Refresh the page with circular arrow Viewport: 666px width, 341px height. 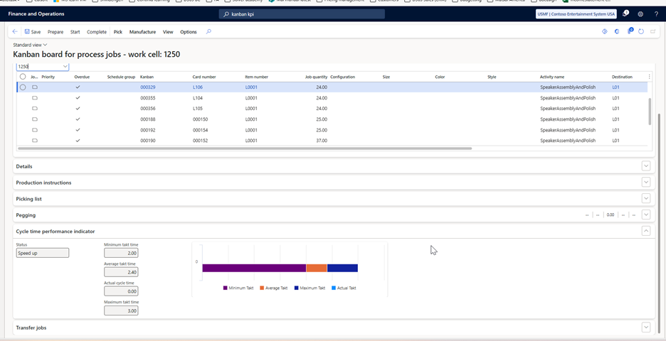(641, 32)
